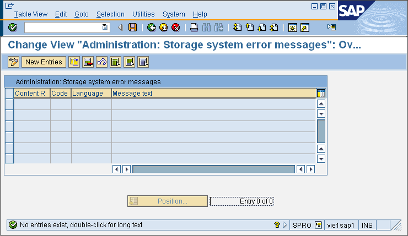Click the Undo Change icon
Screen dimensions: 408x236
point(101,62)
